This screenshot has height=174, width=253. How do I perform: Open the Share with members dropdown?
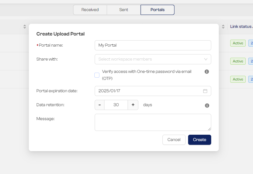[153, 59]
